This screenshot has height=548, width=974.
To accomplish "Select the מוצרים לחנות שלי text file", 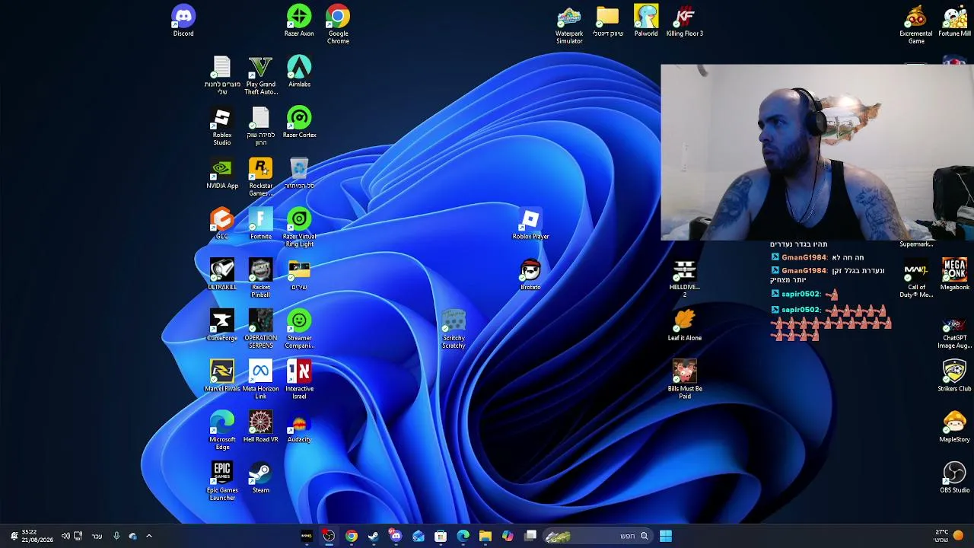I will pos(222,75).
